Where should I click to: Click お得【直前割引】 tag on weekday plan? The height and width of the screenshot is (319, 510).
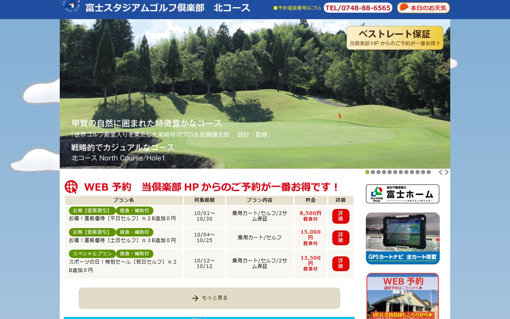[x=92, y=211]
